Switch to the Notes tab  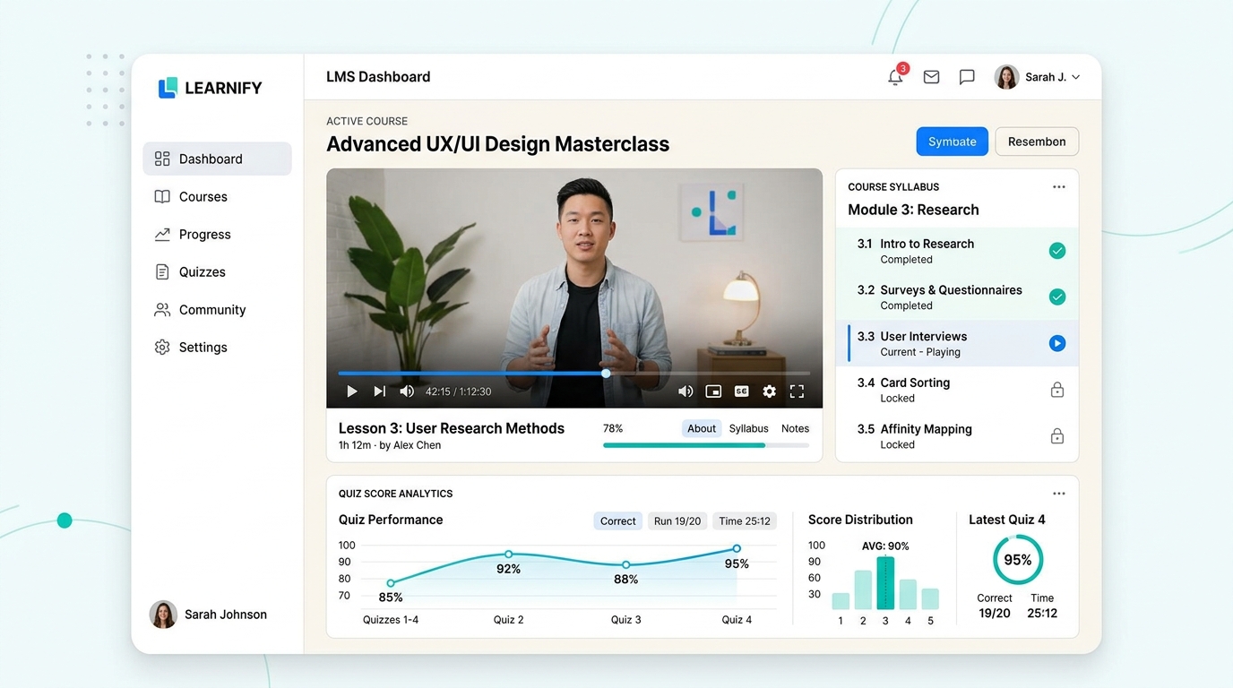coord(795,428)
